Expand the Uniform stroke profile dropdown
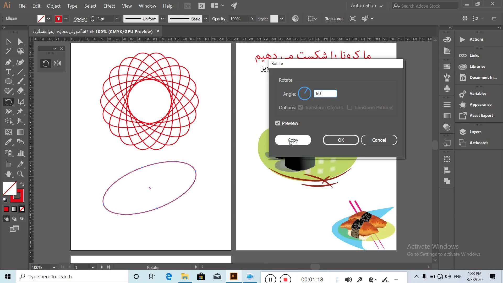503x283 pixels. pos(162,19)
